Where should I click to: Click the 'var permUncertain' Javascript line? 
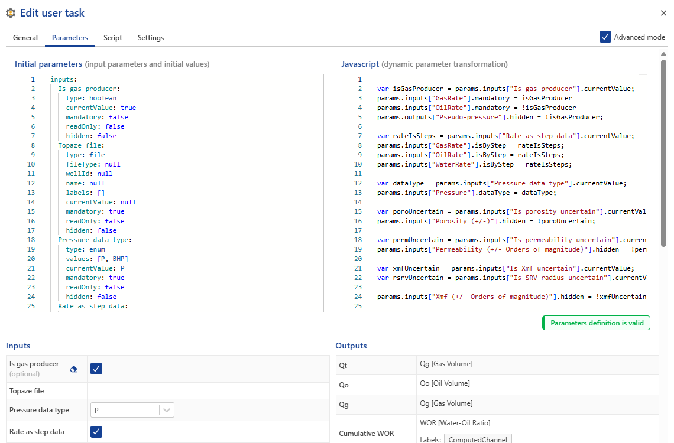(511, 240)
